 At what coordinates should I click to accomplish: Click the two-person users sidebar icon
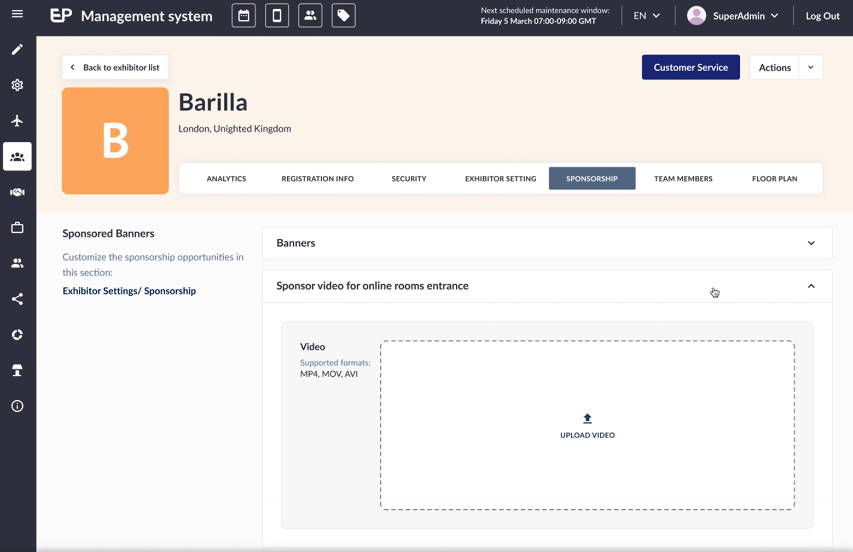pyautogui.click(x=18, y=263)
